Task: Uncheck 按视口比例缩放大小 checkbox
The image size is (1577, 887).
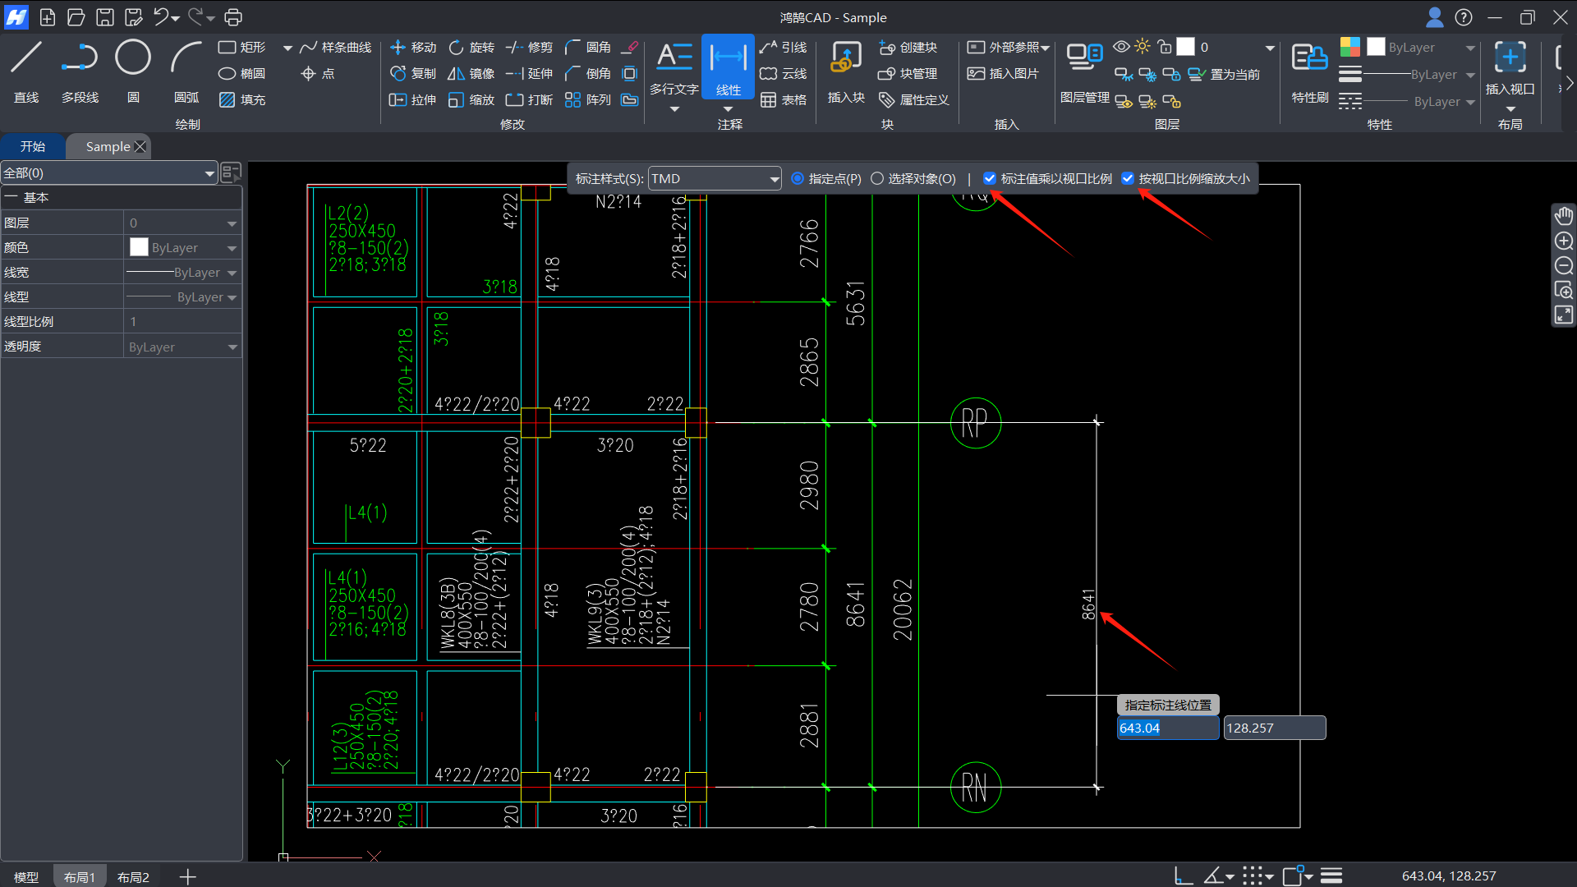Action: point(1128,178)
